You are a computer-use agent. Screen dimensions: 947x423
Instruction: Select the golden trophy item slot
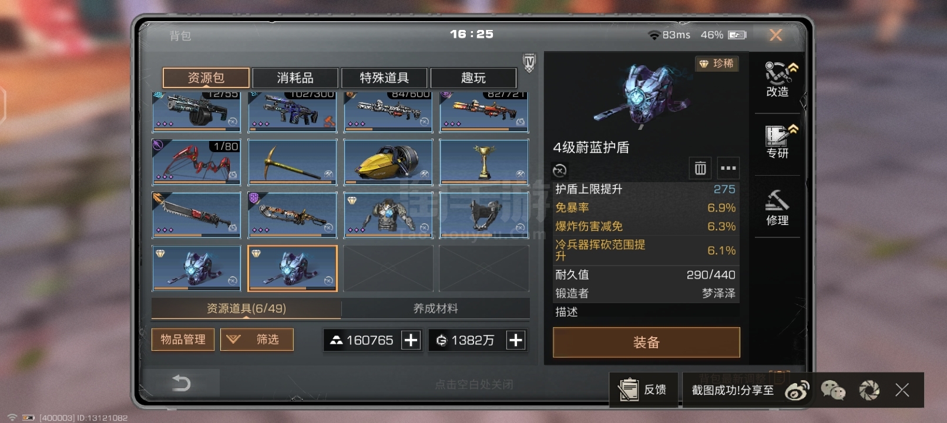(x=484, y=162)
